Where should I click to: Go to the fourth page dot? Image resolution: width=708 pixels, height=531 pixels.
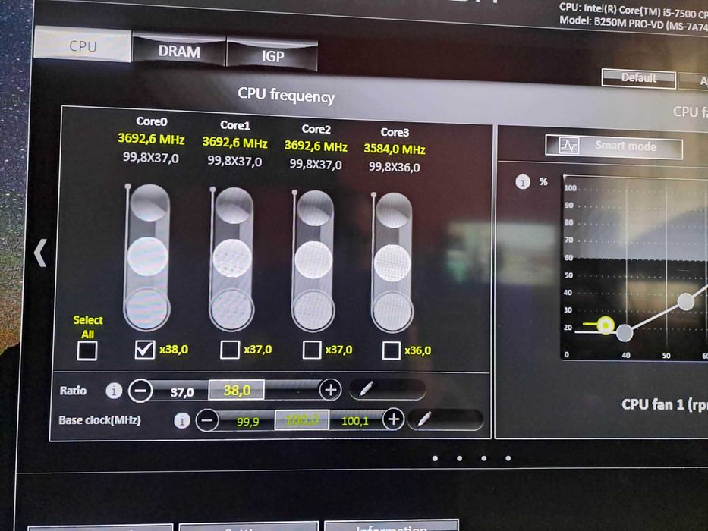pos(508,458)
